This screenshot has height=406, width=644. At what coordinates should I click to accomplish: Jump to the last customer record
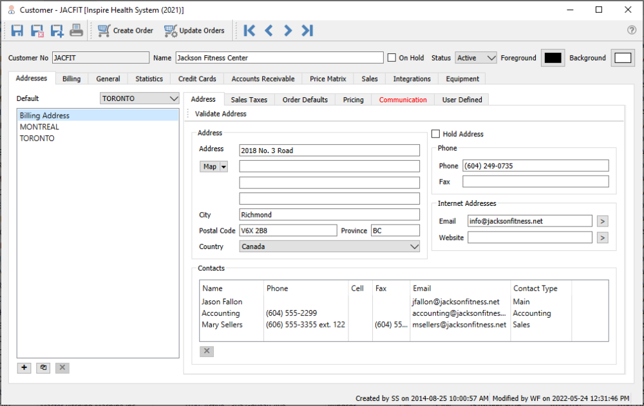click(x=307, y=30)
